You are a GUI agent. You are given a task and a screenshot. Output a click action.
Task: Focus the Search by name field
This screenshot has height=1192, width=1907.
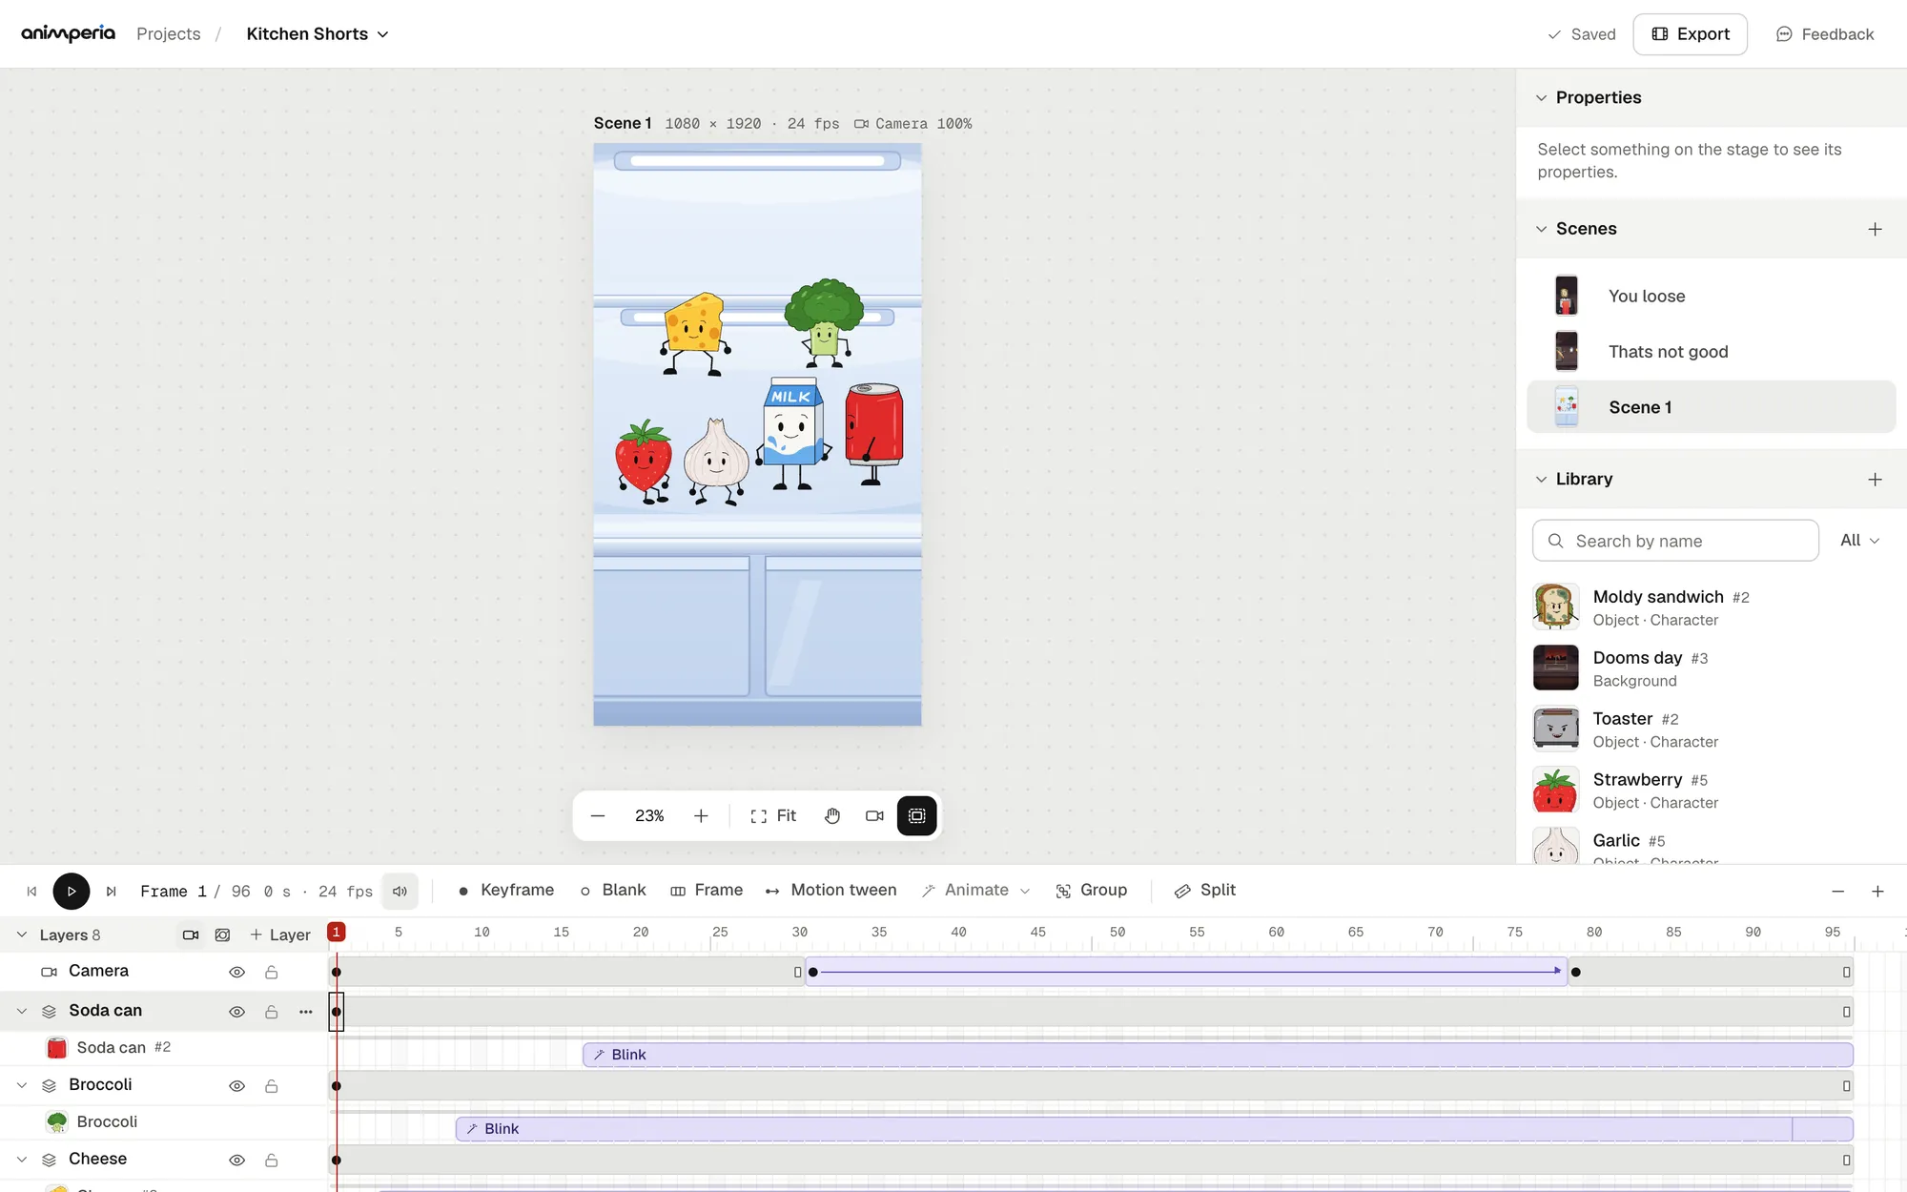tap(1675, 541)
